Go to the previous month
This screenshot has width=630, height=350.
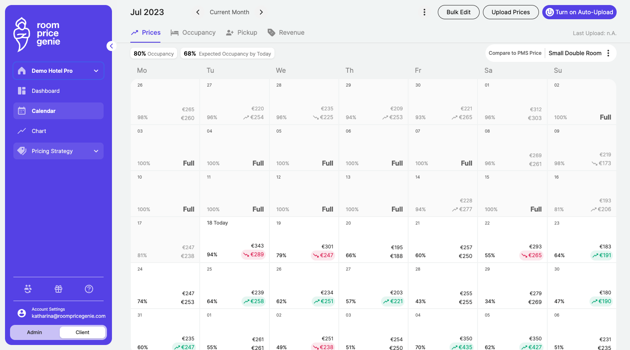[198, 12]
